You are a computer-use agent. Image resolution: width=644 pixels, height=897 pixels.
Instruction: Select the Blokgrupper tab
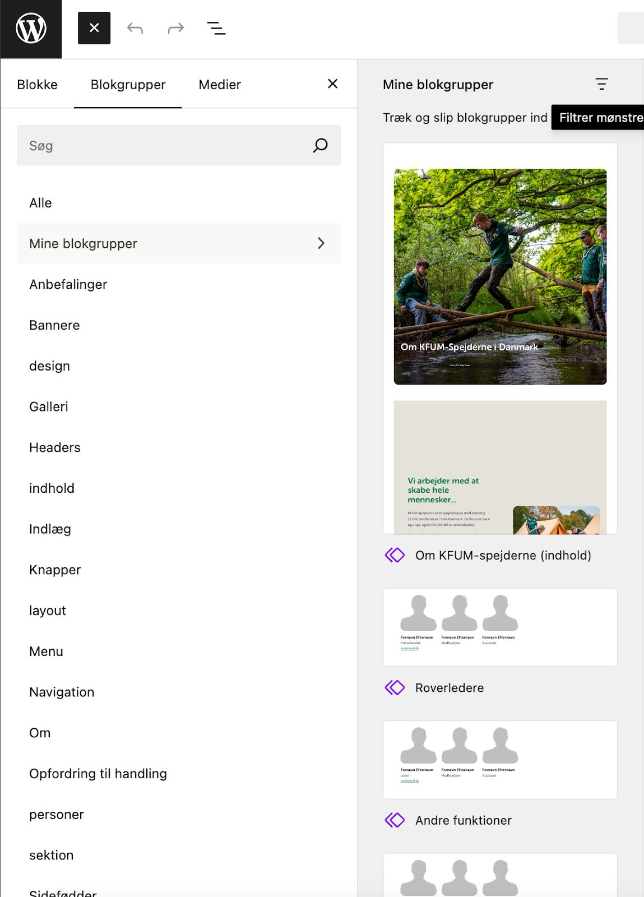coord(128,85)
